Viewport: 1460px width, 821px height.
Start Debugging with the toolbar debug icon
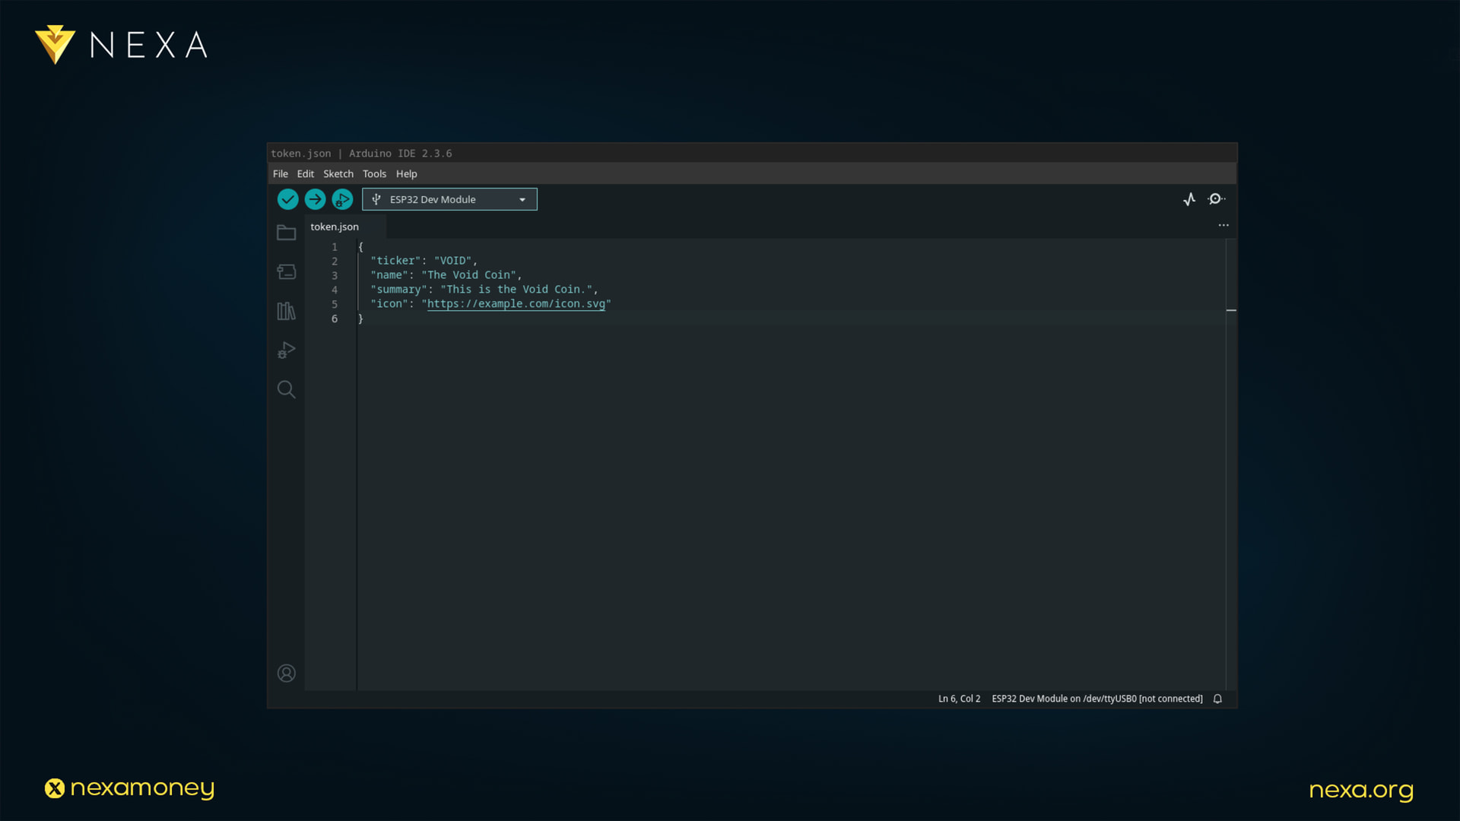pos(342,199)
